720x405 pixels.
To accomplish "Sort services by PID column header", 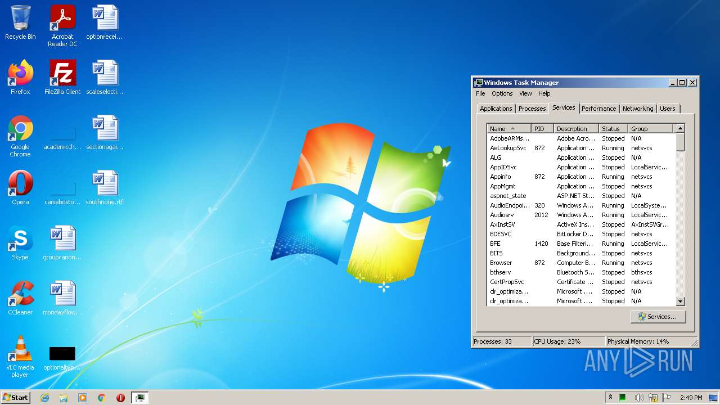I will tap(542, 129).
